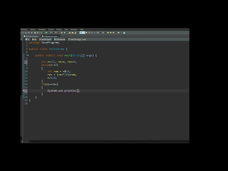Screen dimensions: 228x171
Task: Expand breadcrumb arrow after JavaProgram
Action: pos(53,40)
